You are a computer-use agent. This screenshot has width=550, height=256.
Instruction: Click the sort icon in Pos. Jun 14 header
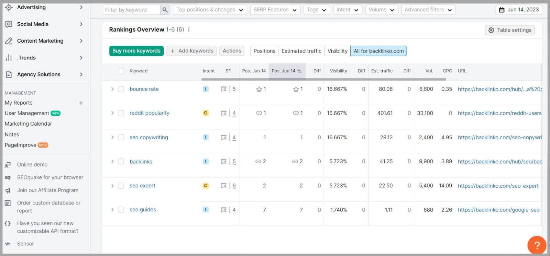pyautogui.click(x=300, y=71)
